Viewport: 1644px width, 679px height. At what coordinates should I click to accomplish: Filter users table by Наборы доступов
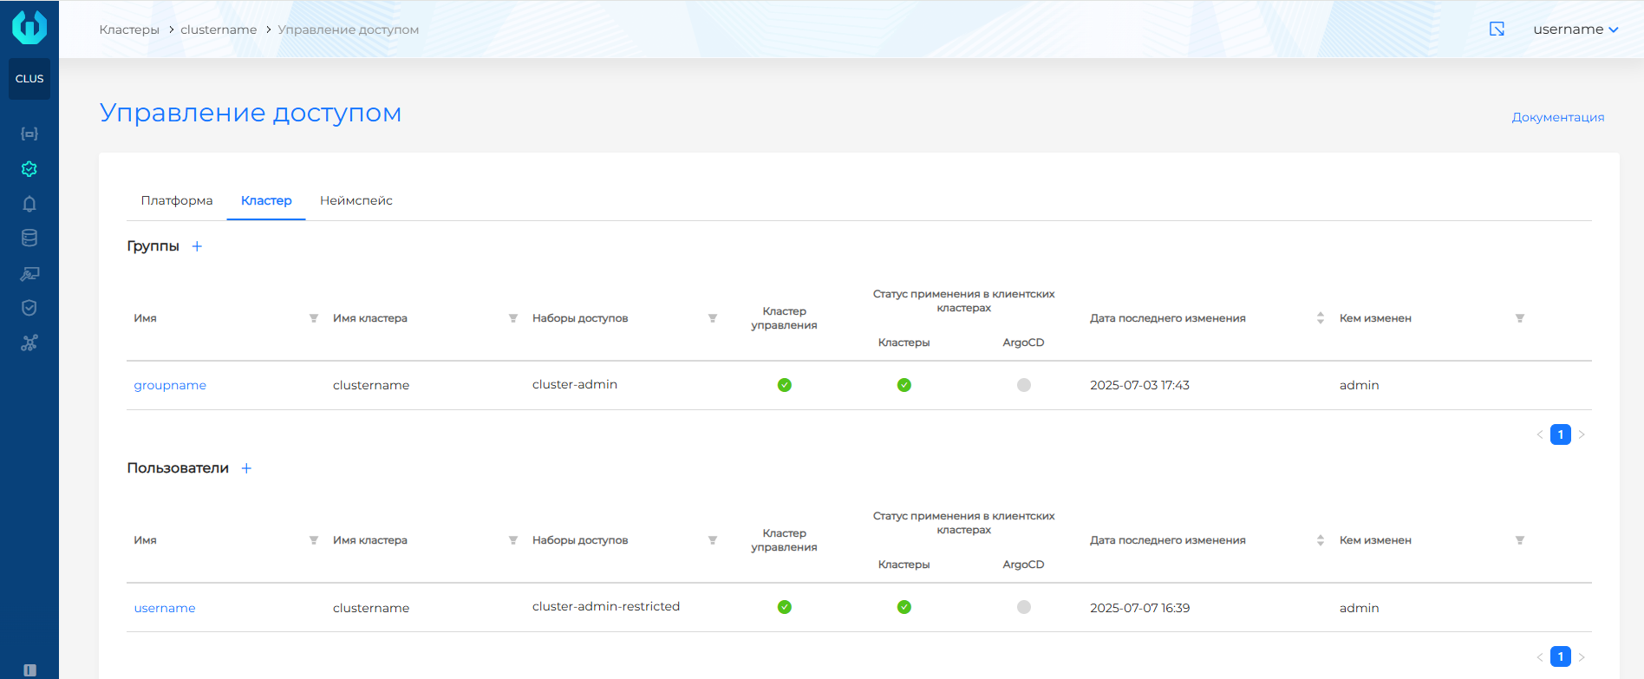[713, 540]
